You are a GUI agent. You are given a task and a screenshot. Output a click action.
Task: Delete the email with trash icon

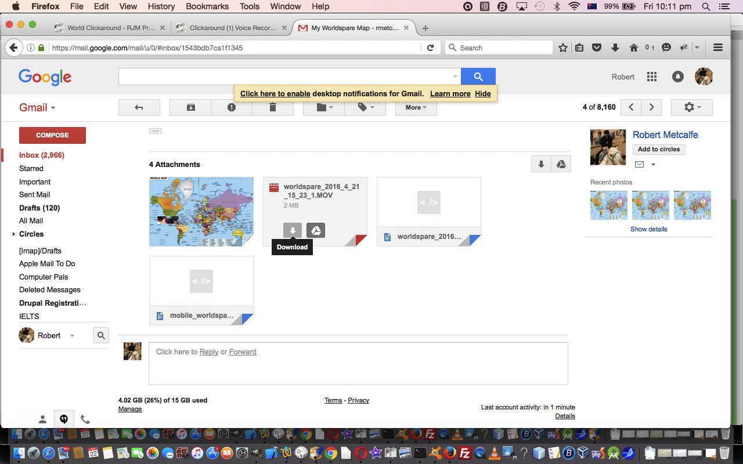click(x=273, y=107)
